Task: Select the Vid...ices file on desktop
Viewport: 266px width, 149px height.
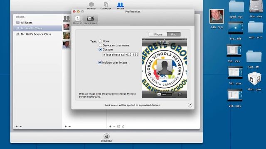Action: pyautogui.click(x=234, y=53)
